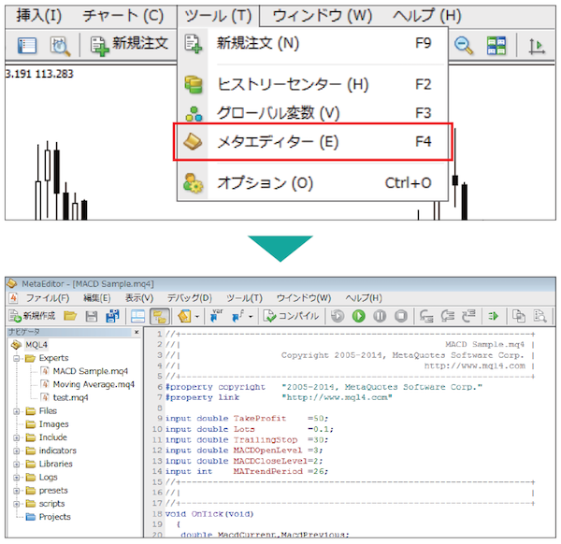The image size is (561, 544).
Task: Select 新規注文 (N) menu entry
Action: click(312, 44)
